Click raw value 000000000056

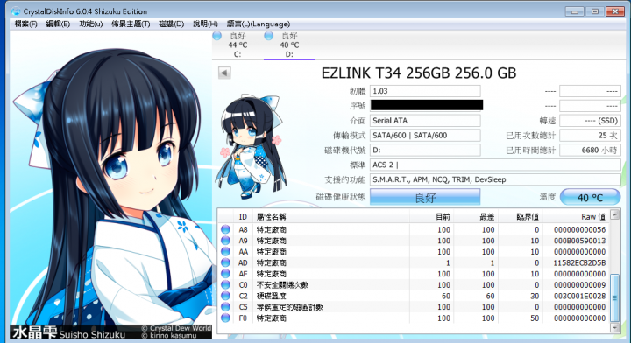click(579, 230)
